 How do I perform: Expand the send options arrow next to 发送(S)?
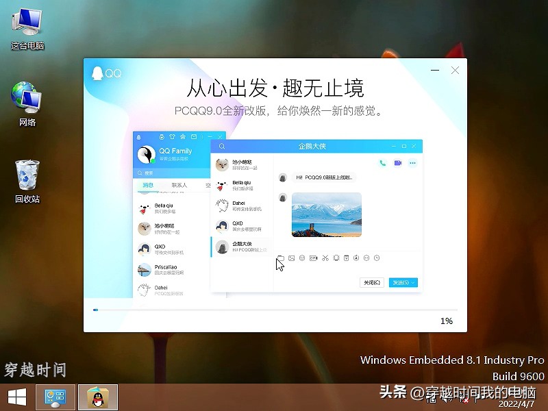[414, 282]
